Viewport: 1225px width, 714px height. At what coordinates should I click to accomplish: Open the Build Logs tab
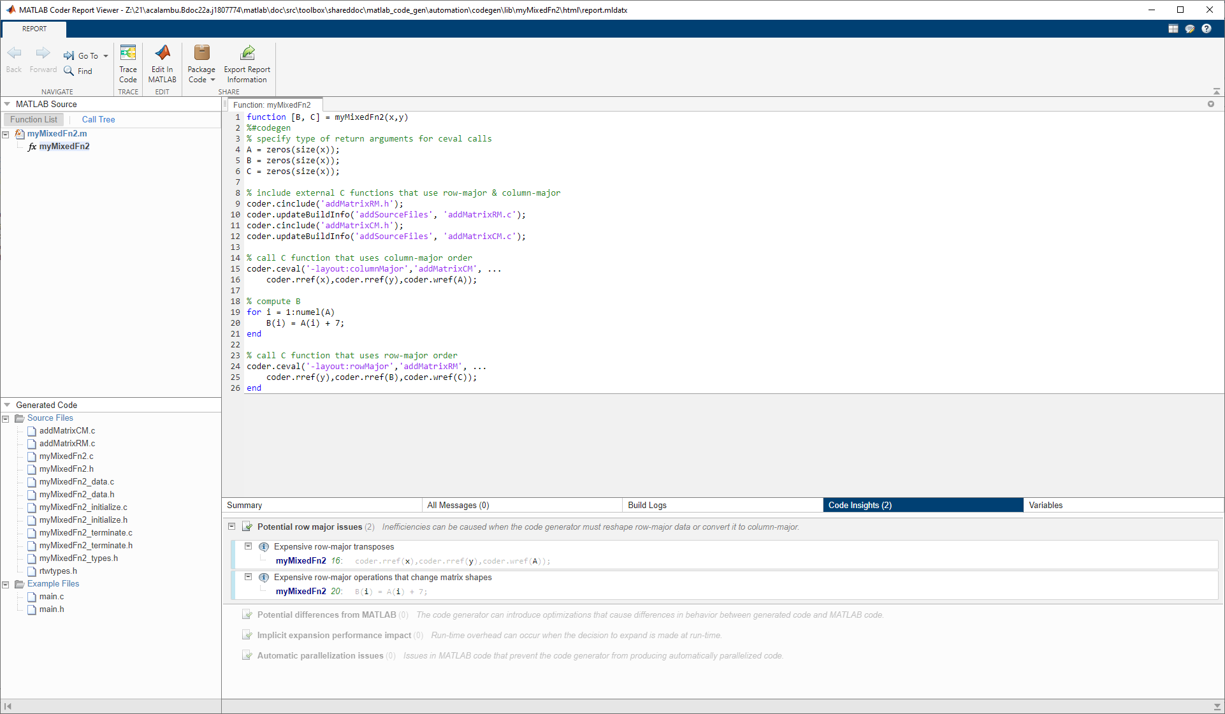[x=647, y=505]
